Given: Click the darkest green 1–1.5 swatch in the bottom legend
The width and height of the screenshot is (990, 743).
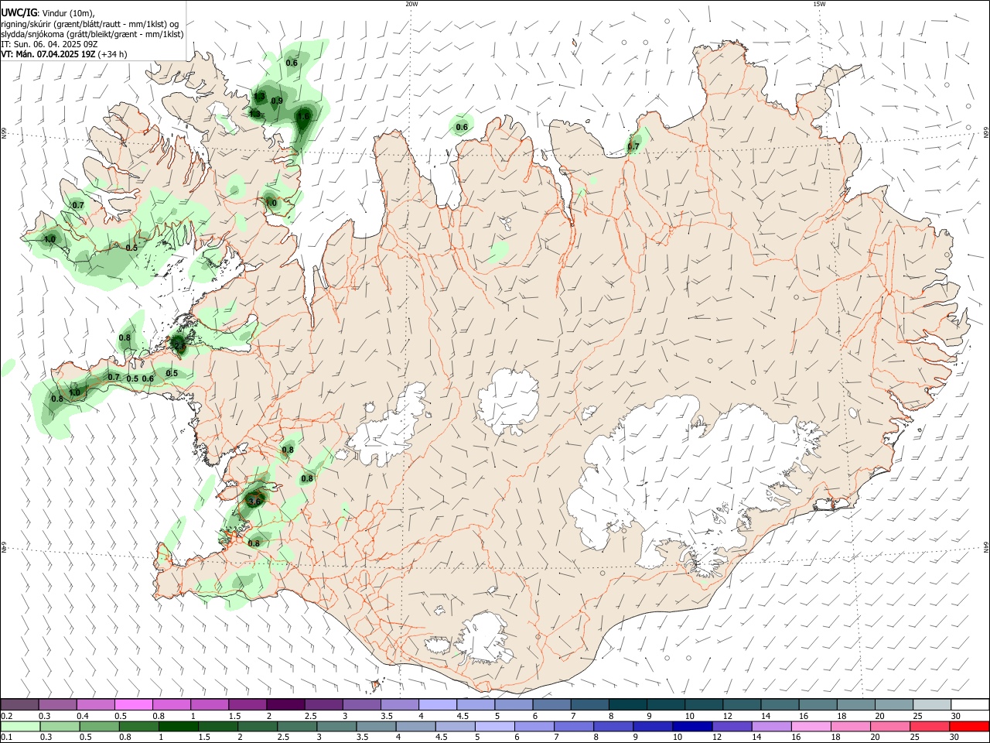Looking at the screenshot, I should (179, 726).
